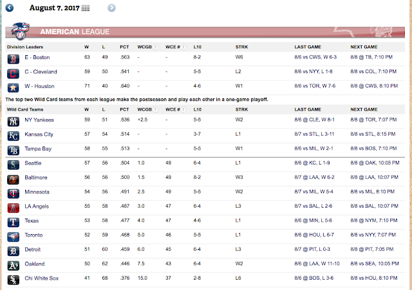412x290 pixels.
Task: Open Baltimore's next game 8/8 @ LAA
Action: [375, 177]
